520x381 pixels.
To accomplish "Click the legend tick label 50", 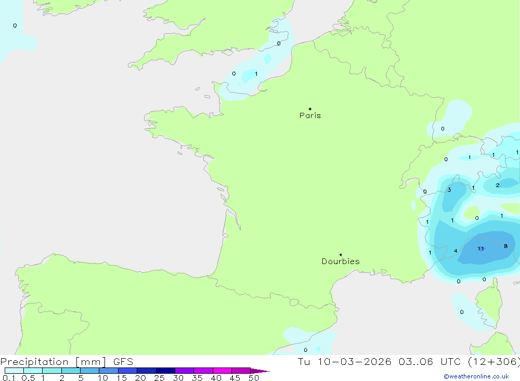I will pos(254,378).
